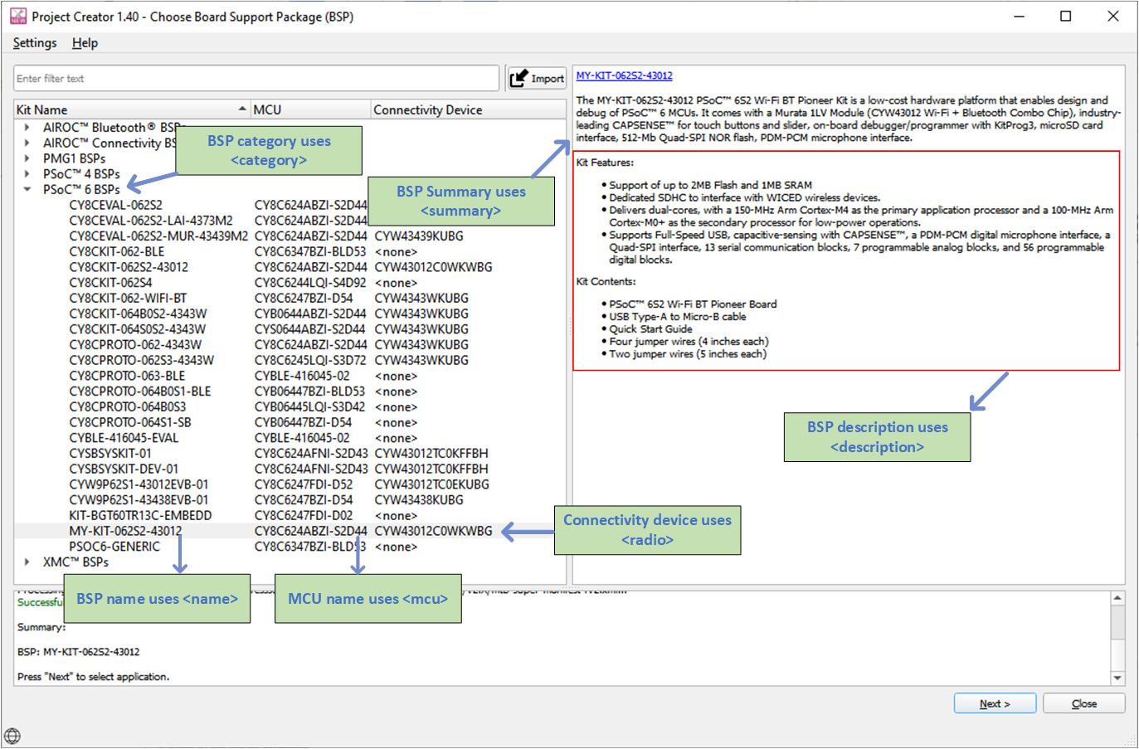Collapse the PSoC 6 BSPs category
Viewport: 1139px width, 749px height.
(x=27, y=189)
